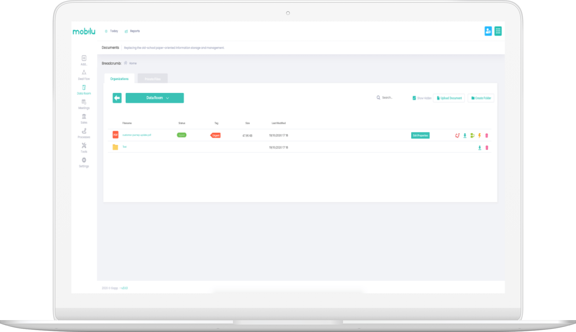Screen dimensions: 576x332
Task: Open customer-journey-update.pdf file link
Action: (x=137, y=135)
